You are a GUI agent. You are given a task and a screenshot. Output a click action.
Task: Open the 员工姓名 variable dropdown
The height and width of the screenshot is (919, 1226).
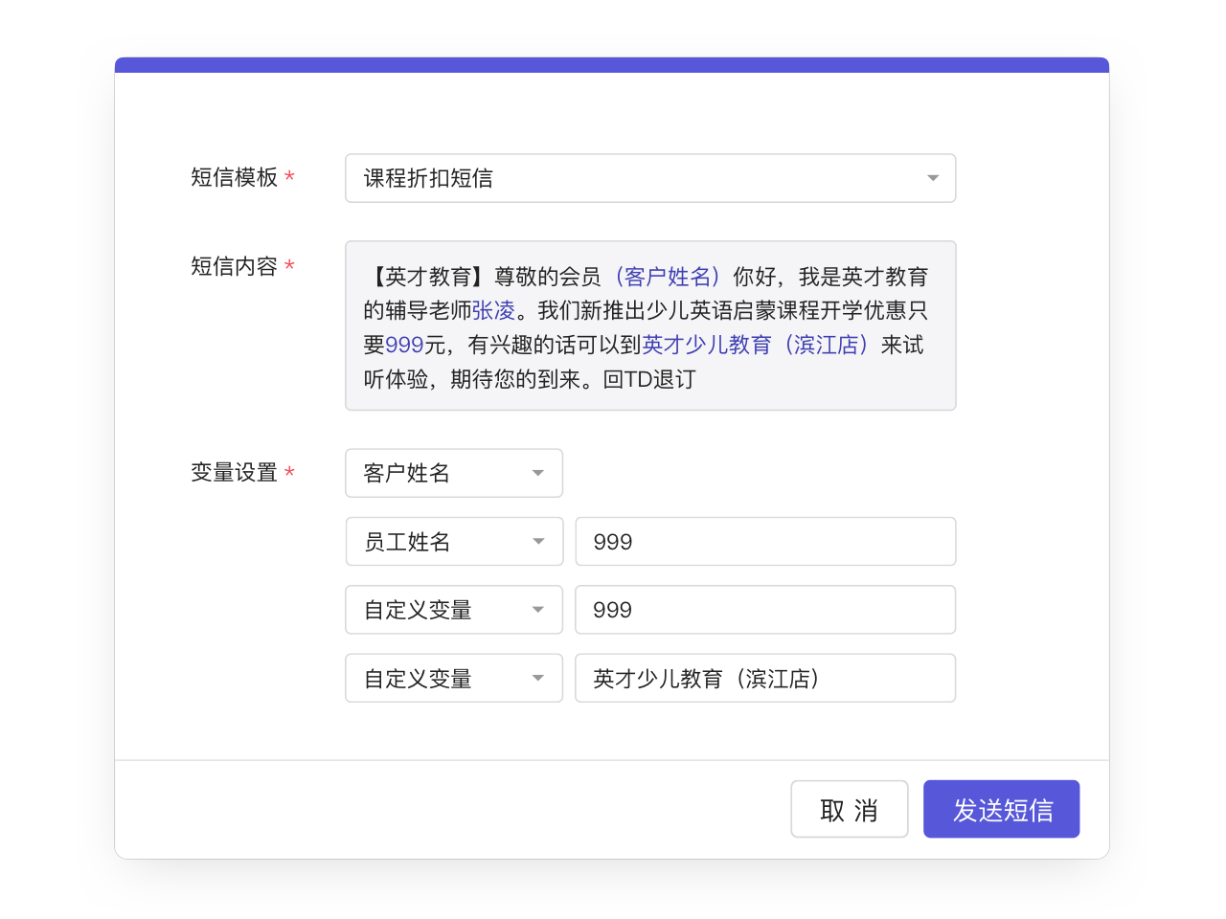(441, 542)
